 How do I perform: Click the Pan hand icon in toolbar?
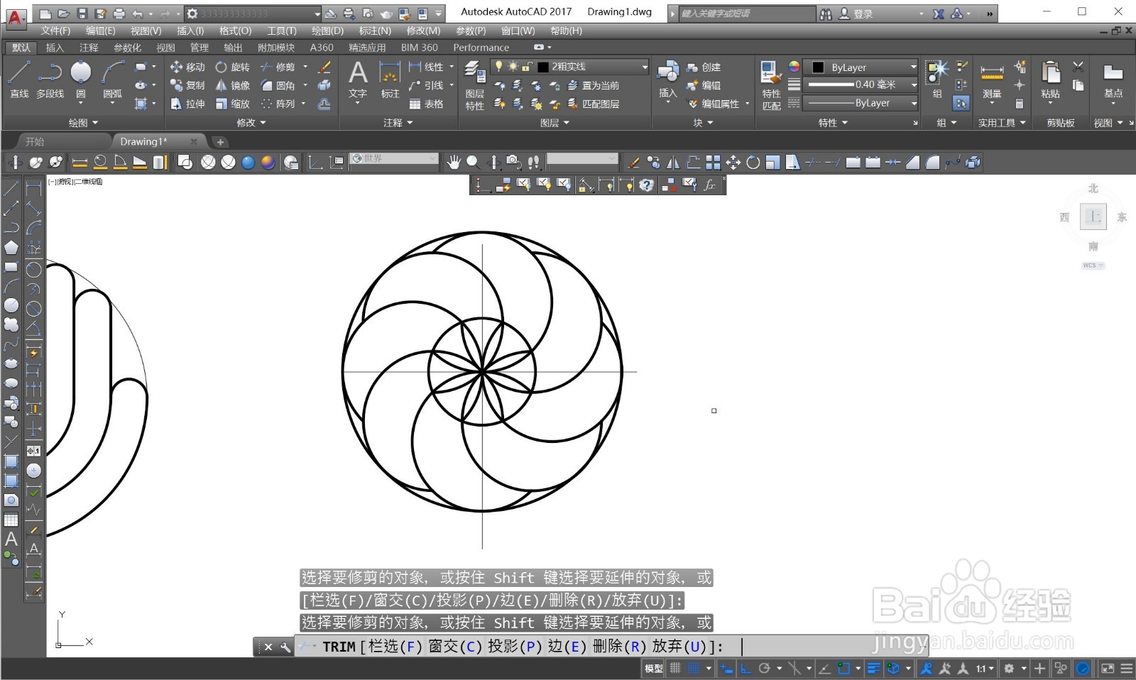pyautogui.click(x=454, y=162)
